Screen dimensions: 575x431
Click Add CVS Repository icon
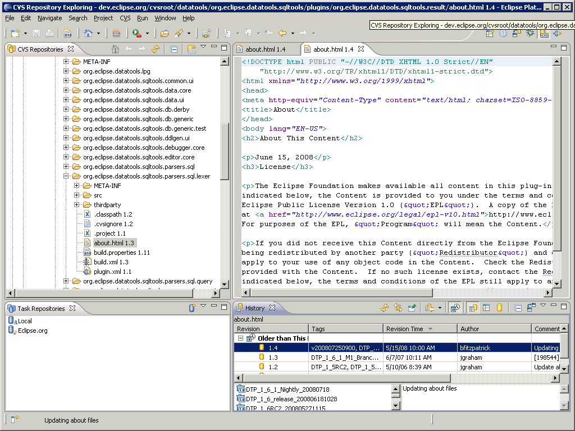coord(191,49)
